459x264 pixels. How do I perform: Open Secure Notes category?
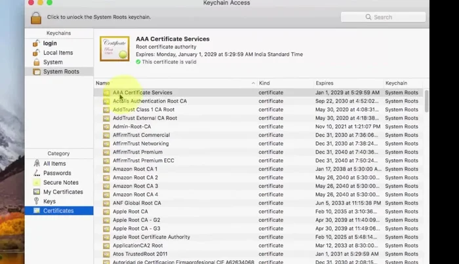tap(60, 183)
